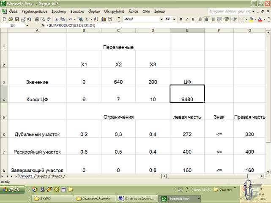Click the New workbook icon

pos(4,19)
